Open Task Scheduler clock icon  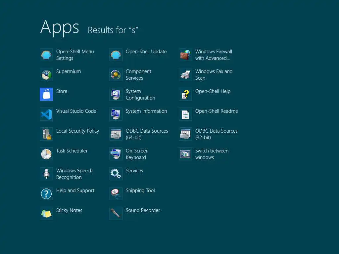click(x=46, y=154)
